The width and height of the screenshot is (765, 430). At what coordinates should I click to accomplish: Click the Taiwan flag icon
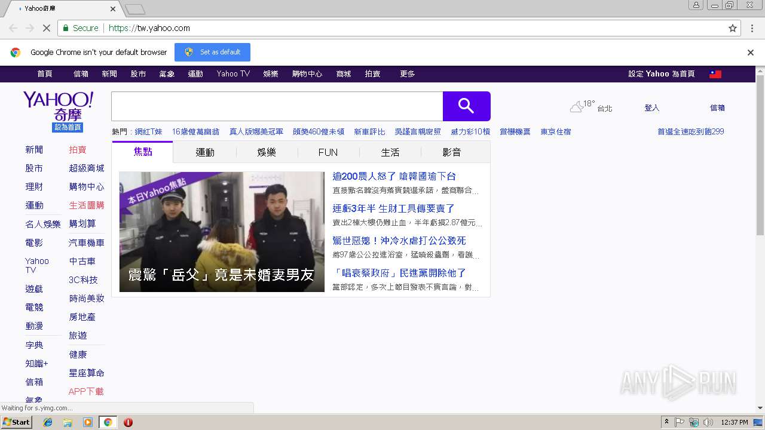(x=715, y=74)
